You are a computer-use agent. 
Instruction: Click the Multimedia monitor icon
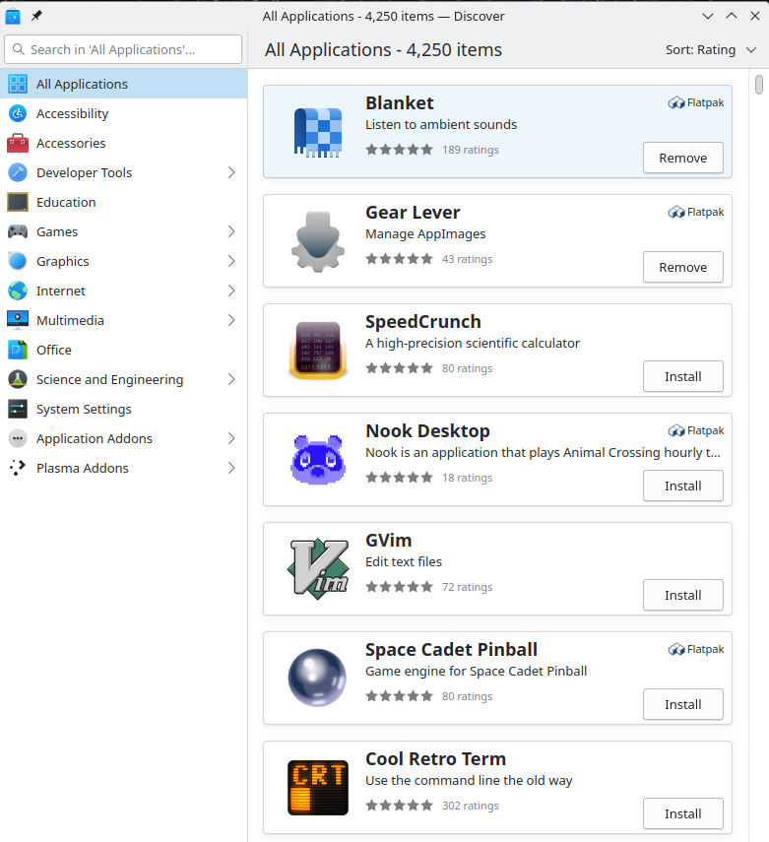tap(18, 320)
